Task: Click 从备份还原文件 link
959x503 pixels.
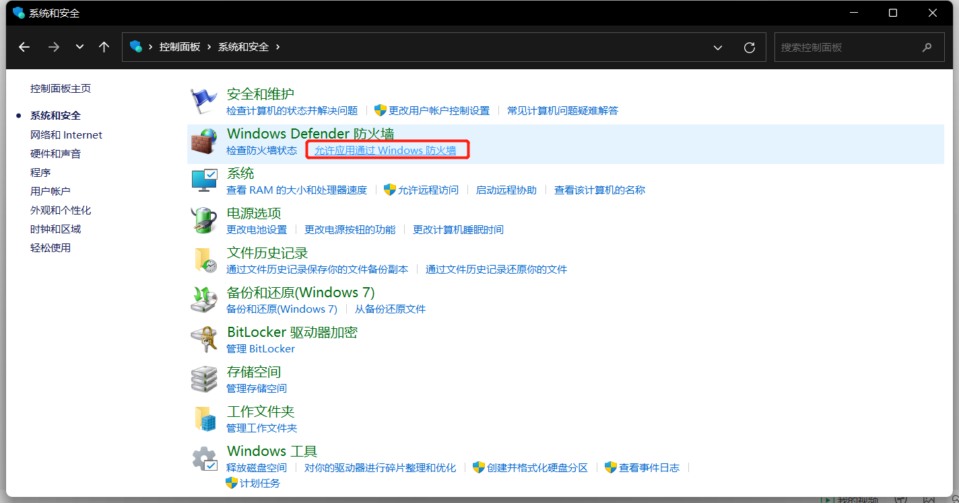Action: pyautogui.click(x=391, y=309)
